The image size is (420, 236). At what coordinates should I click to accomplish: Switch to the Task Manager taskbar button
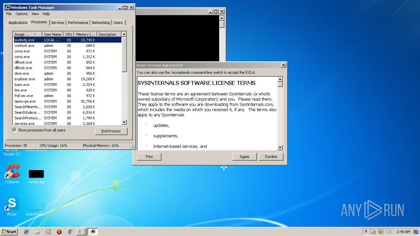(93, 232)
